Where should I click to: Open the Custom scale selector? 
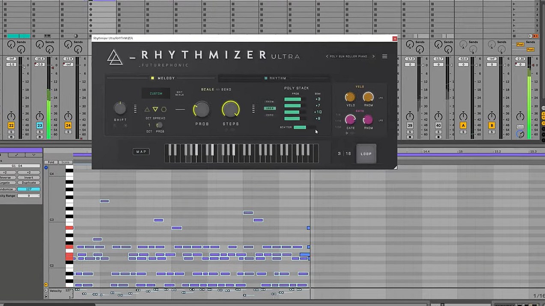[156, 93]
